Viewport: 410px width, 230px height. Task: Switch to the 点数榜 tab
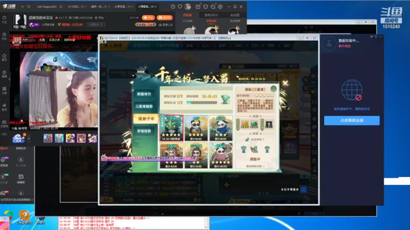pos(187,15)
